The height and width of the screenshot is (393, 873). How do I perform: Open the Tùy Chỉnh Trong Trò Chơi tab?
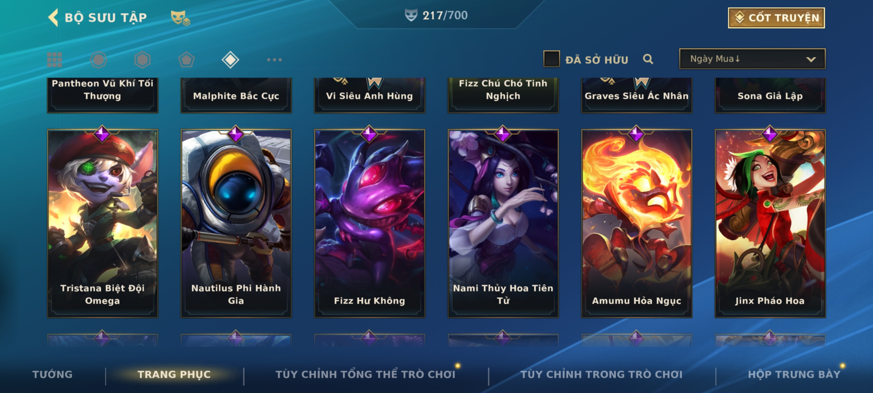tap(601, 374)
